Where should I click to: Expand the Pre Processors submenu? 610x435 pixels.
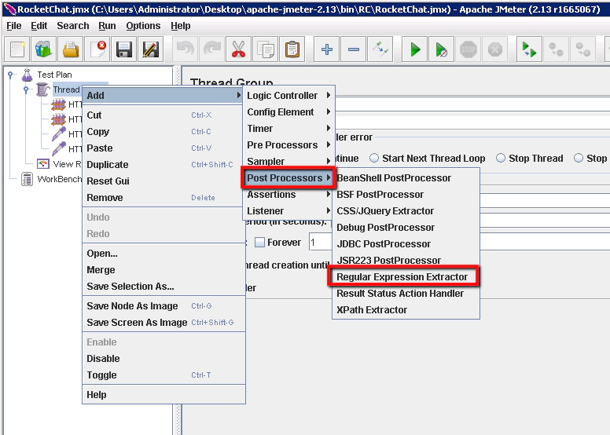point(288,145)
